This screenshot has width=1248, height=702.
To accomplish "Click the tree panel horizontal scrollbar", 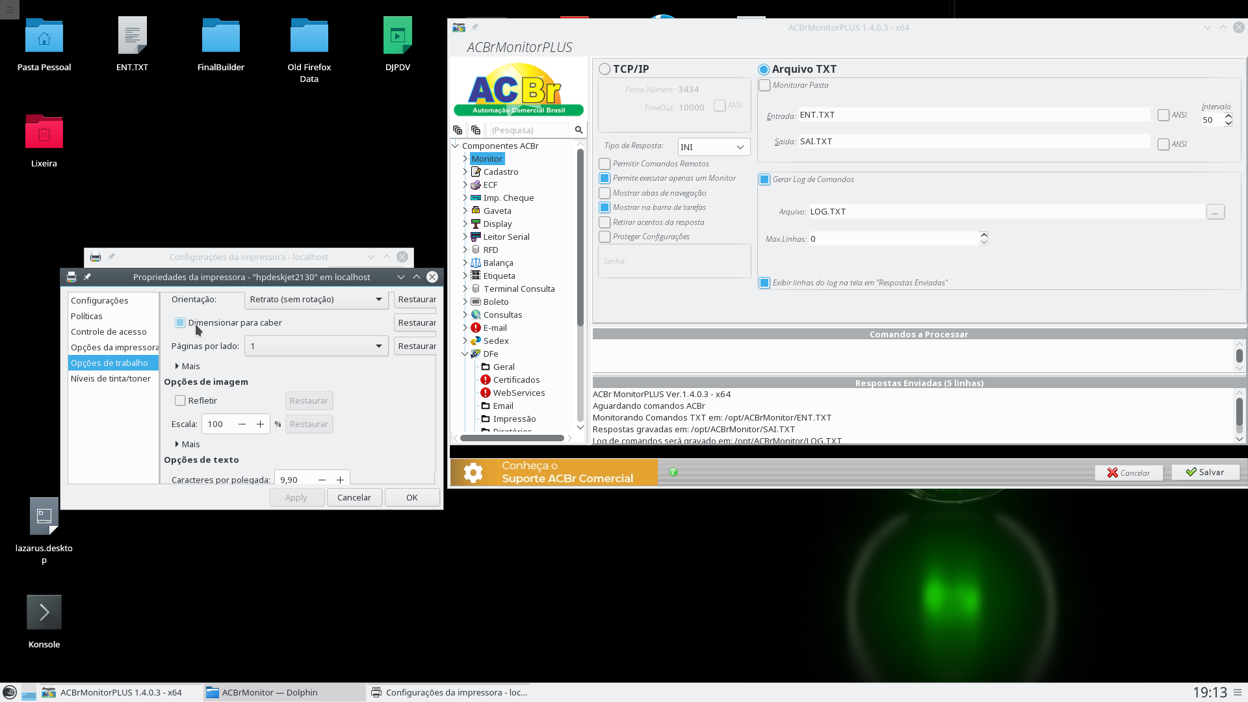I will tap(512, 438).
